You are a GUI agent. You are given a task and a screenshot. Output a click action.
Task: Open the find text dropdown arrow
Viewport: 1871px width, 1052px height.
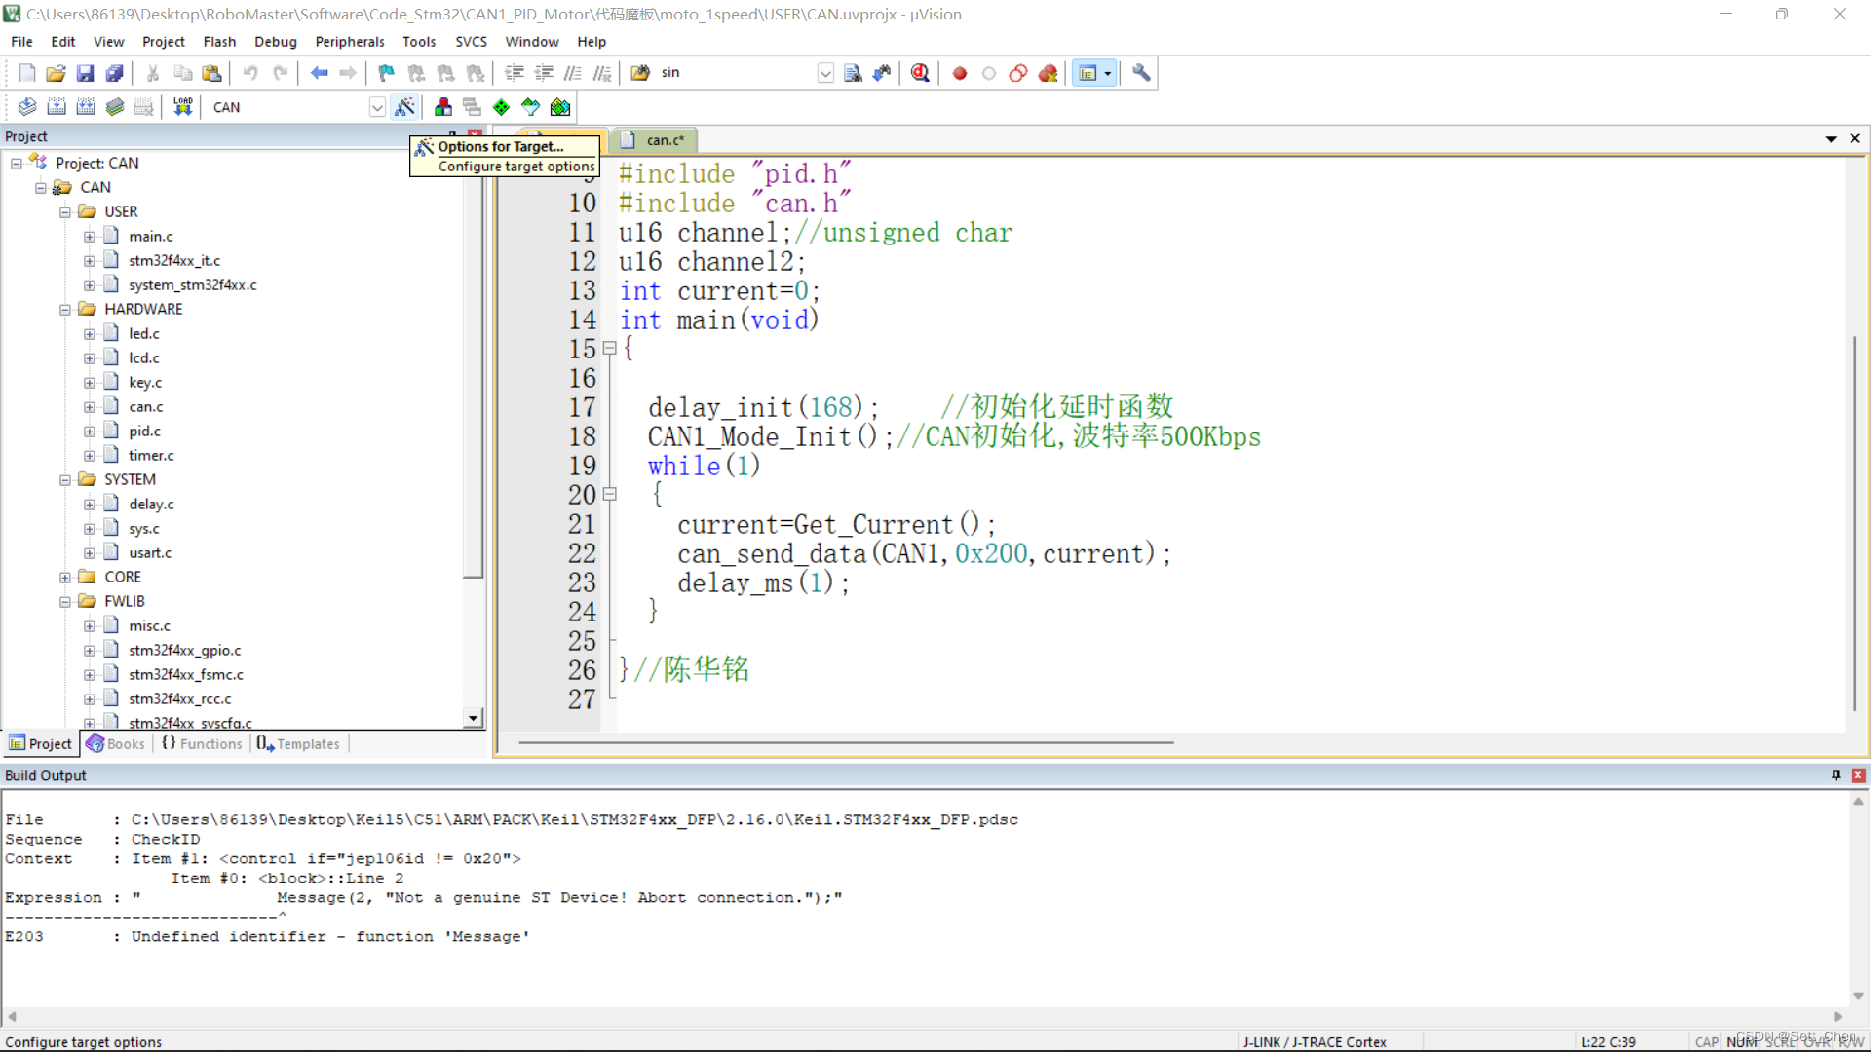(825, 73)
